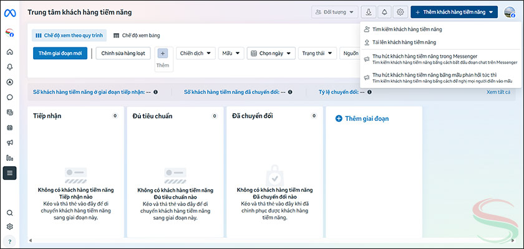The width and height of the screenshot is (524, 249).
Task: Click the Meta logo in the sidebar
Action: click(9, 12)
